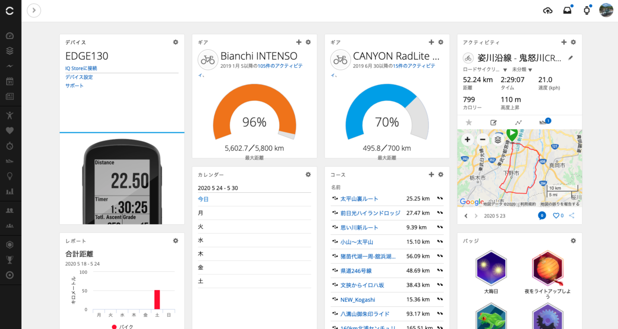The image size is (618, 329).
Task: Open the activity gear shoe icon with badge
Action: [544, 122]
